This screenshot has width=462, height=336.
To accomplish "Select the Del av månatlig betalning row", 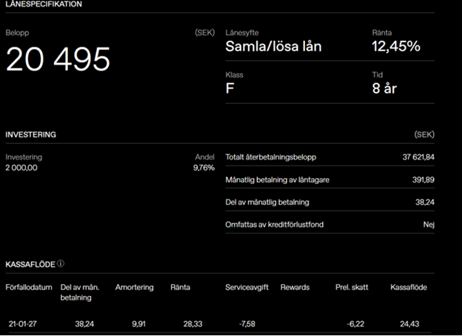I will [x=329, y=202].
